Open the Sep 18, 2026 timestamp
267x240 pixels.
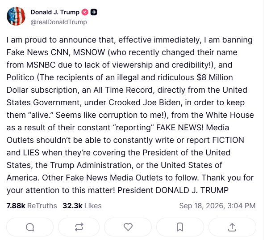coord(217,206)
